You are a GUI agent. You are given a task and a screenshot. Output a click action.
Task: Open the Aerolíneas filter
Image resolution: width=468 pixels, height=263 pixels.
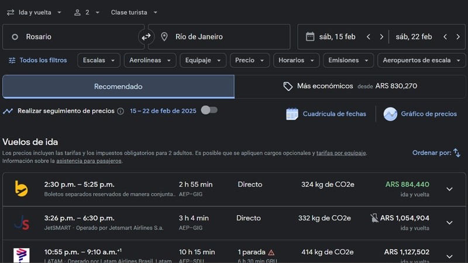point(150,60)
